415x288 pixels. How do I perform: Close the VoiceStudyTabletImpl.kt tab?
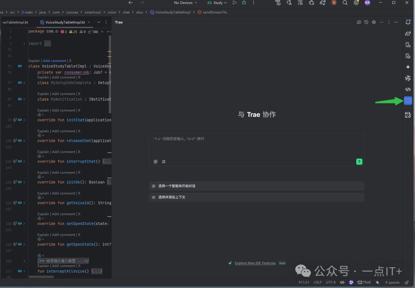click(89, 22)
